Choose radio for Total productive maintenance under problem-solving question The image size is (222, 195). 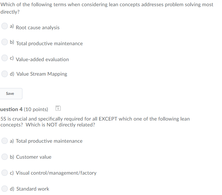(x=4, y=42)
